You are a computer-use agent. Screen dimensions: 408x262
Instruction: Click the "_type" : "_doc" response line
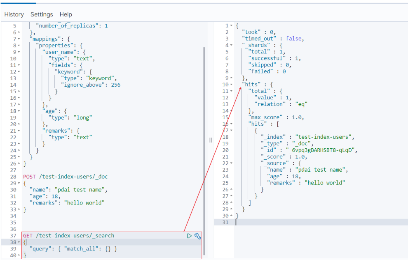(x=287, y=144)
